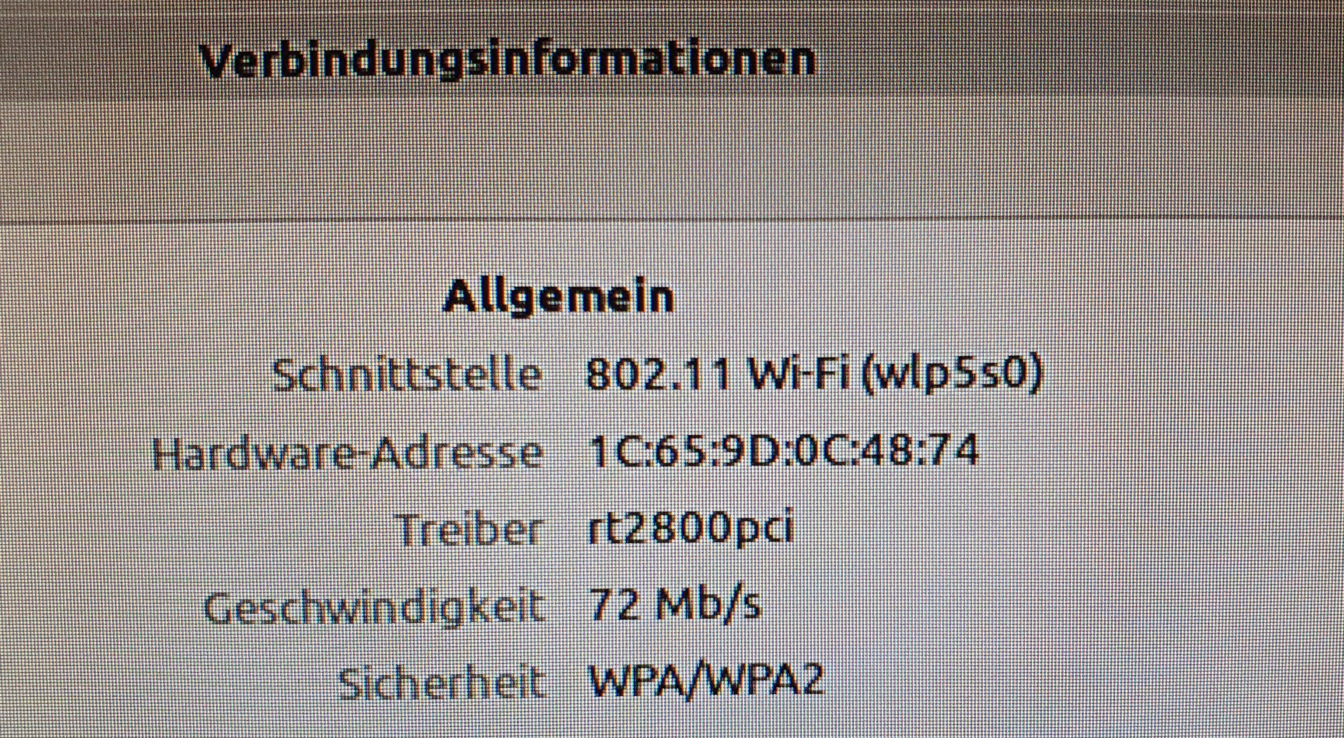The height and width of the screenshot is (738, 1344).
Task: Click the WPA/WPA2 security value
Action: tap(705, 681)
